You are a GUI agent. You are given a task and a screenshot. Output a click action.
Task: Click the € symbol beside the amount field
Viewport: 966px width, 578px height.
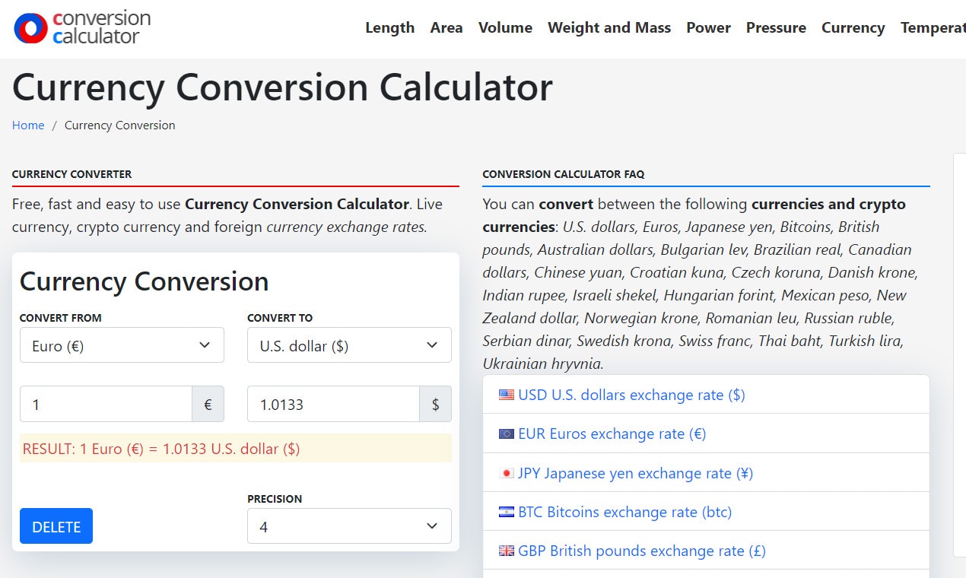pos(208,404)
